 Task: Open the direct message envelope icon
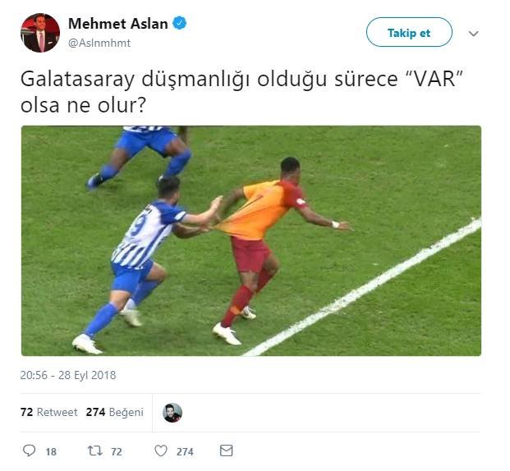click(226, 450)
